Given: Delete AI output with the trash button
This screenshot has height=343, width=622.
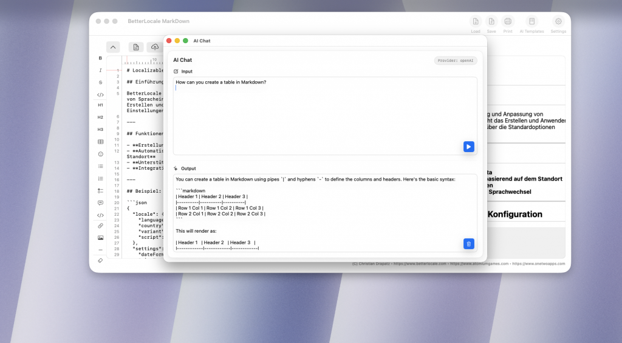Looking at the screenshot, I should [468, 244].
